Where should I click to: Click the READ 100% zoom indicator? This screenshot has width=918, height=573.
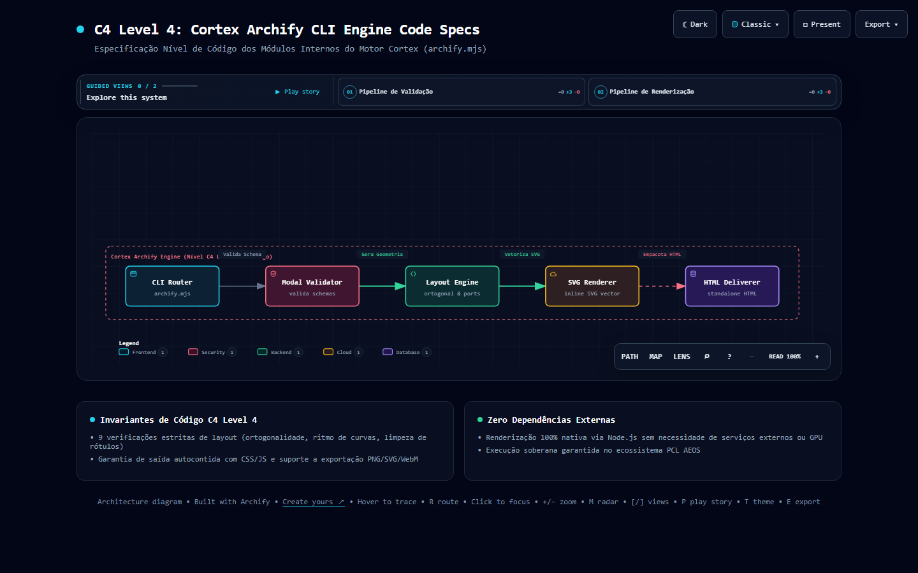[x=784, y=357]
